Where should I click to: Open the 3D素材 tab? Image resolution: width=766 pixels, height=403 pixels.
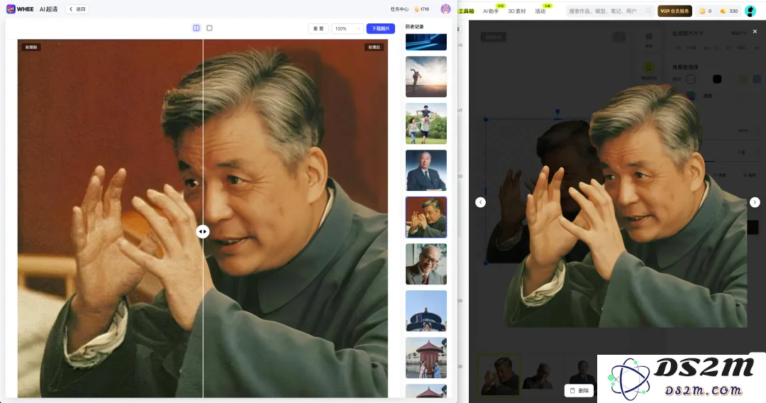coord(517,11)
